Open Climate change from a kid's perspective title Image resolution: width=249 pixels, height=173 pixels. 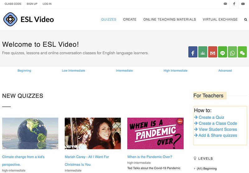tap(23, 161)
